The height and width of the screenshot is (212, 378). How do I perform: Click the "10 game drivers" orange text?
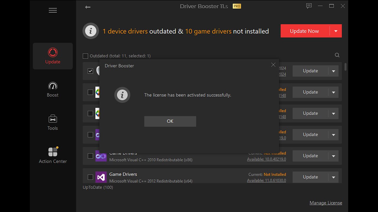coord(208,31)
